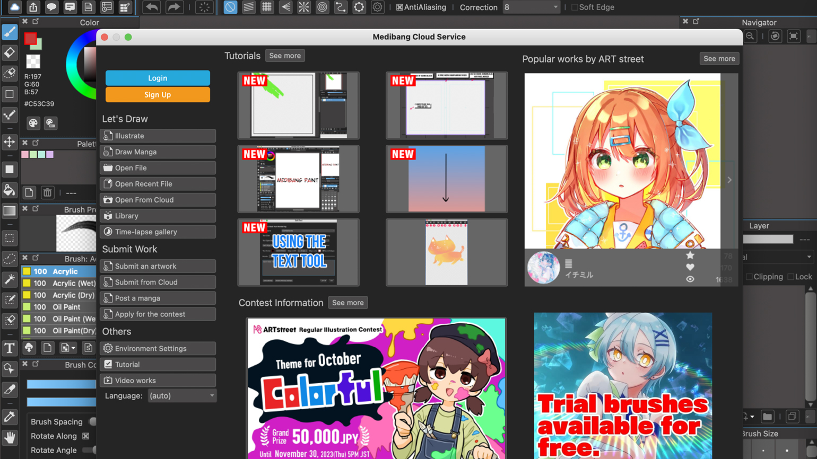Click the Navigator zoom out magnifier
This screenshot has width=817, height=459.
pos(750,36)
